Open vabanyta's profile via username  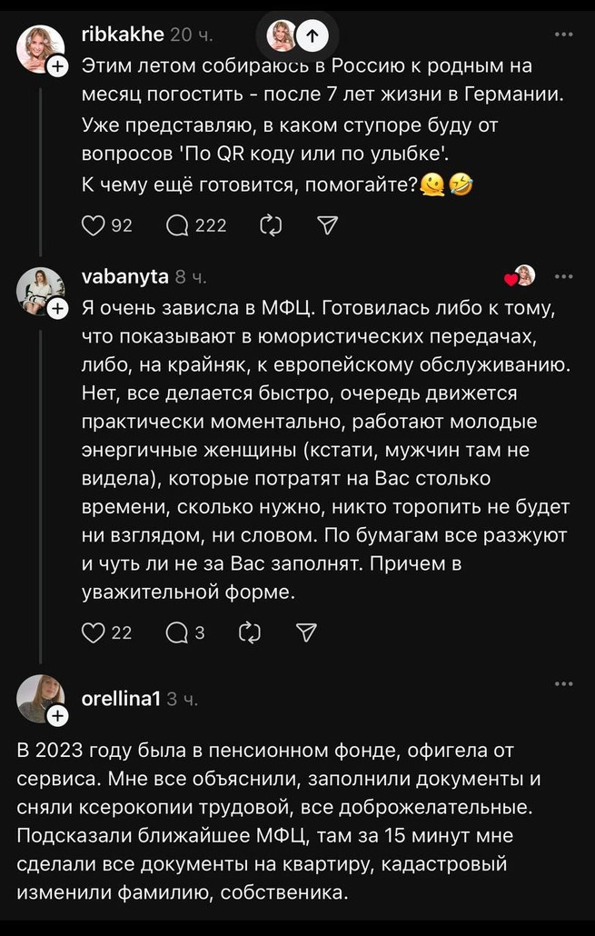[124, 276]
